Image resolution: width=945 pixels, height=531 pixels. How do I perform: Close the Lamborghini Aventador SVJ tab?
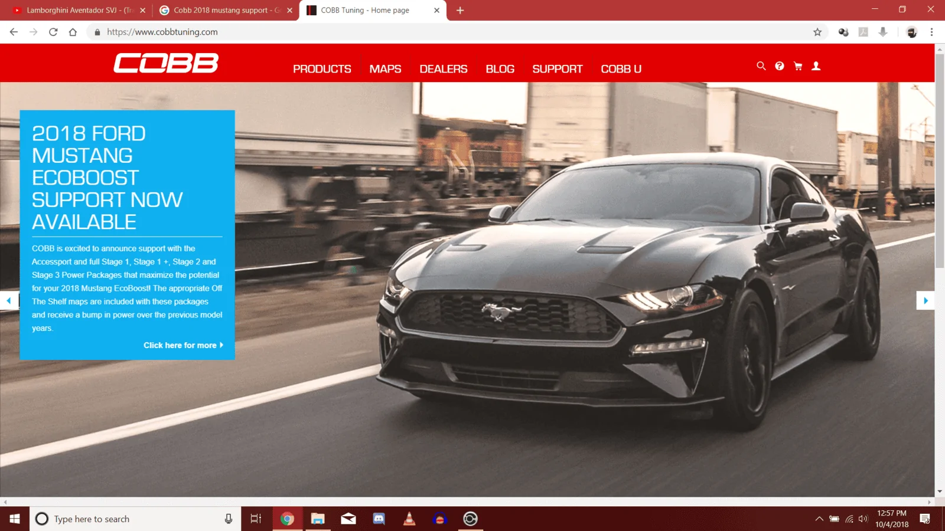[x=142, y=10]
